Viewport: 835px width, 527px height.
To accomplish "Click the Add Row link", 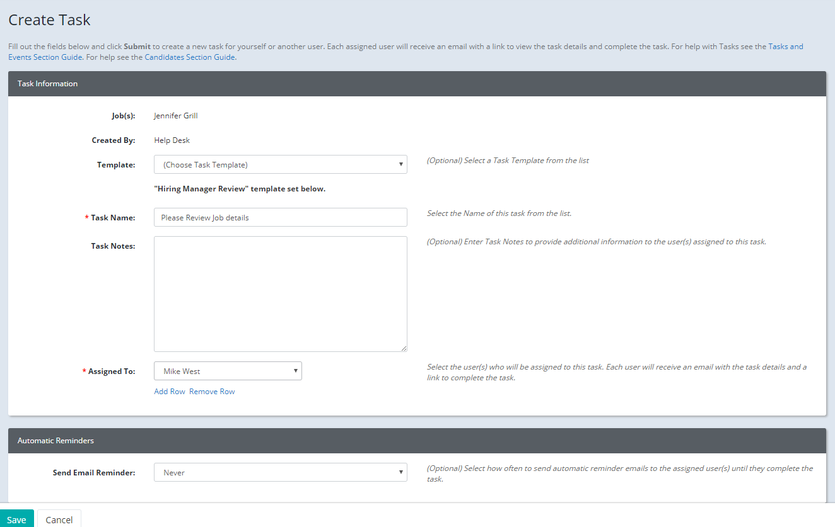I will pos(170,391).
